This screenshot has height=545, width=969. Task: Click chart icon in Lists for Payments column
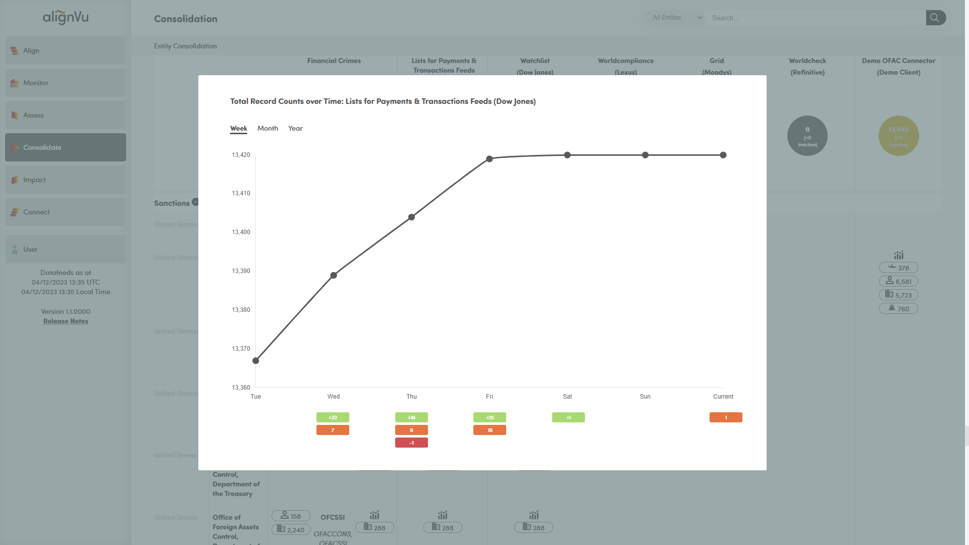[x=443, y=515]
